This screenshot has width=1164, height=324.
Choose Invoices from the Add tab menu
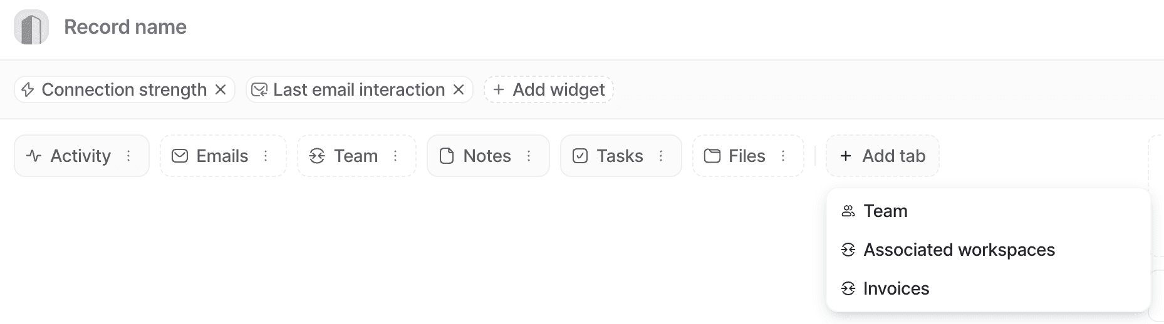pos(896,288)
